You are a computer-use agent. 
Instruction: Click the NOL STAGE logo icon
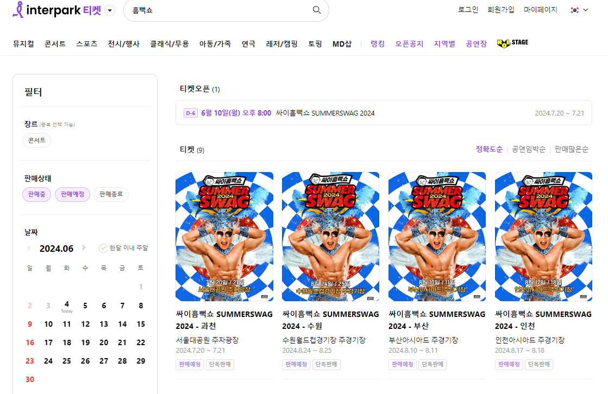pos(512,43)
